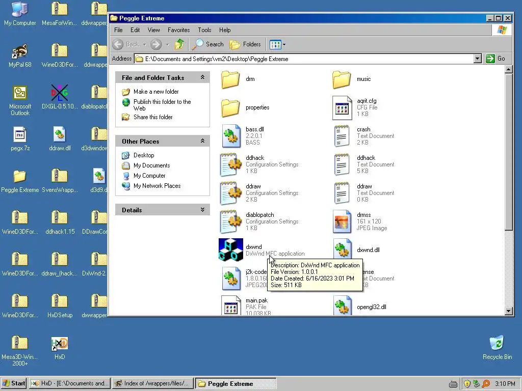Select the dxwnd.dll file icon
The image size is (522, 391).
(343, 249)
